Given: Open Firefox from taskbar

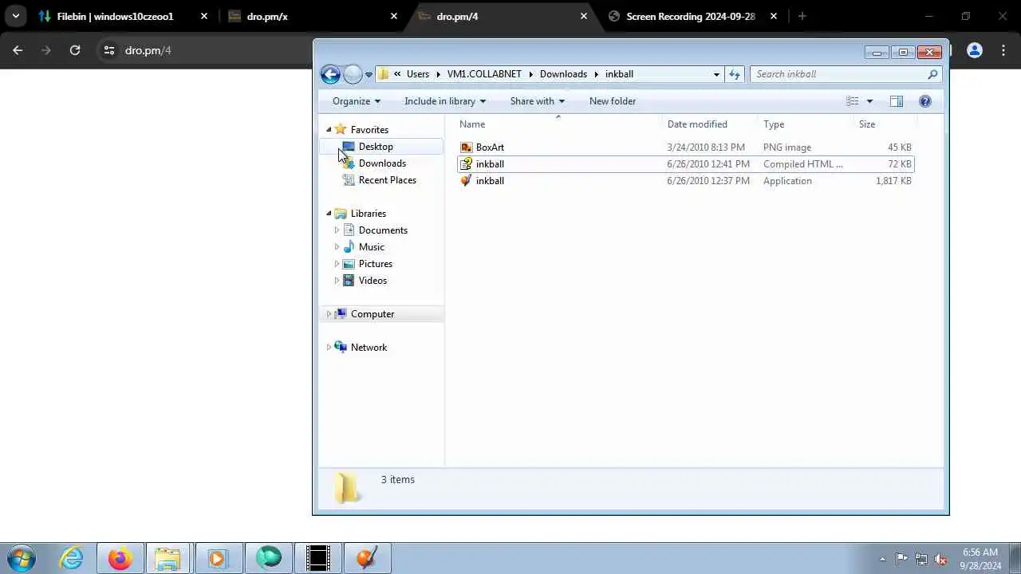Looking at the screenshot, I should point(120,558).
